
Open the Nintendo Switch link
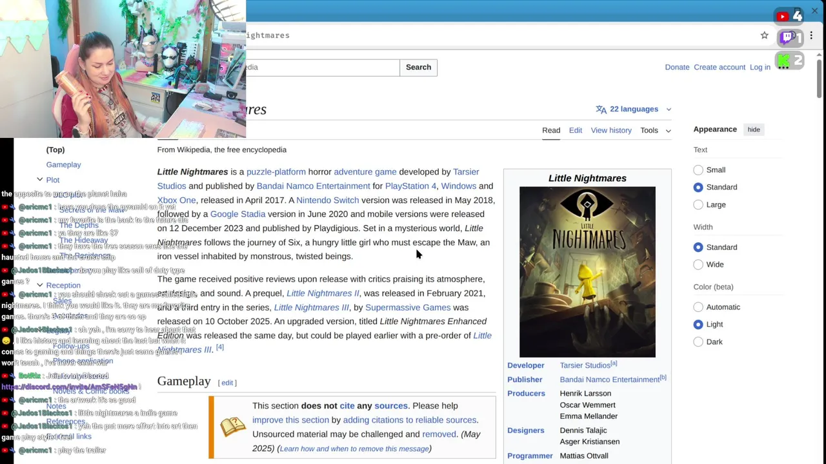[327, 200]
